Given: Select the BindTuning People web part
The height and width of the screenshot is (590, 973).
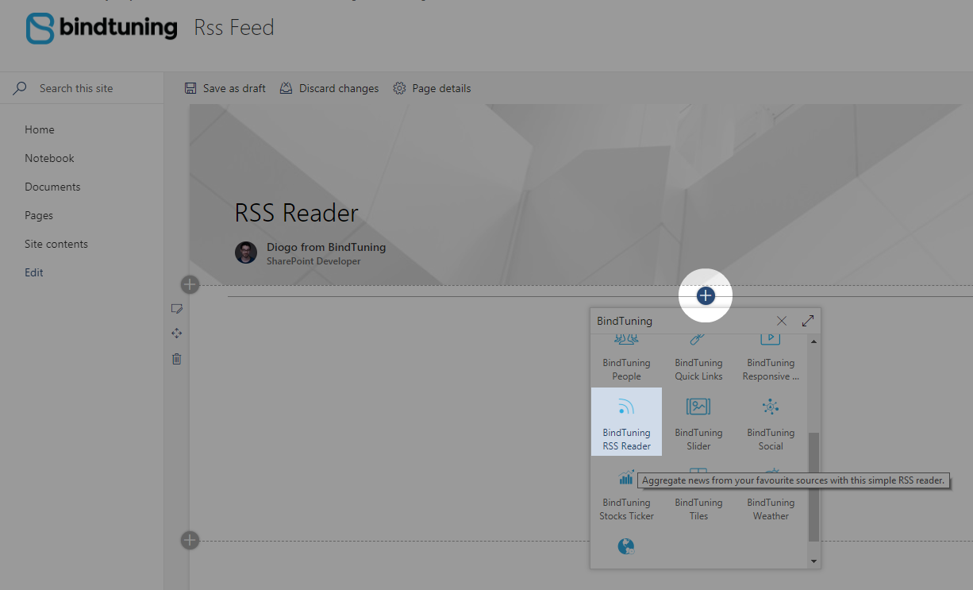Looking at the screenshot, I should click(626, 359).
